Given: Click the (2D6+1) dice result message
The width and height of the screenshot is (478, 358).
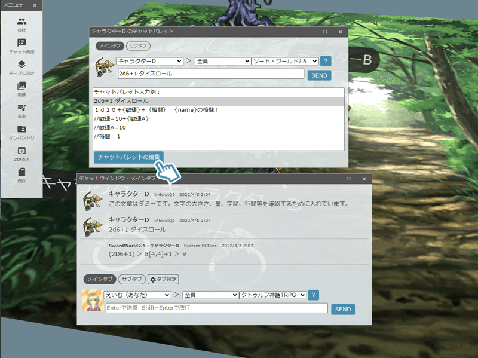Looking at the screenshot, I should 147,254.
